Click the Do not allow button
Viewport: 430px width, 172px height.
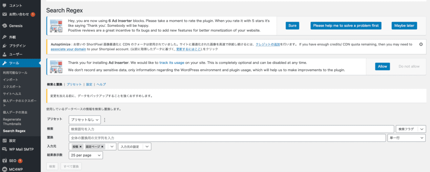(x=409, y=66)
